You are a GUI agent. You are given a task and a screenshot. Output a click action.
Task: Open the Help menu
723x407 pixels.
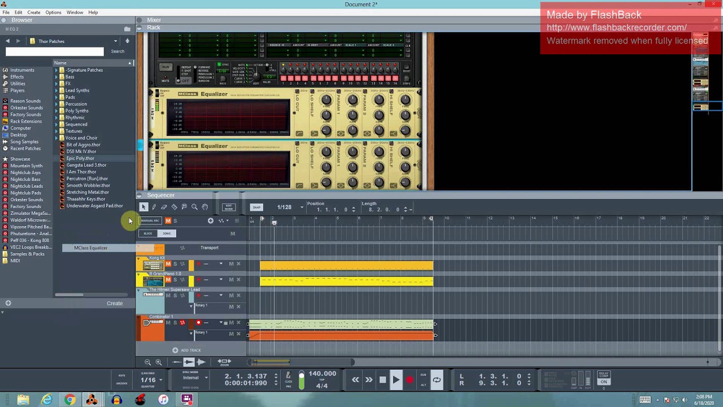pyautogui.click(x=93, y=12)
